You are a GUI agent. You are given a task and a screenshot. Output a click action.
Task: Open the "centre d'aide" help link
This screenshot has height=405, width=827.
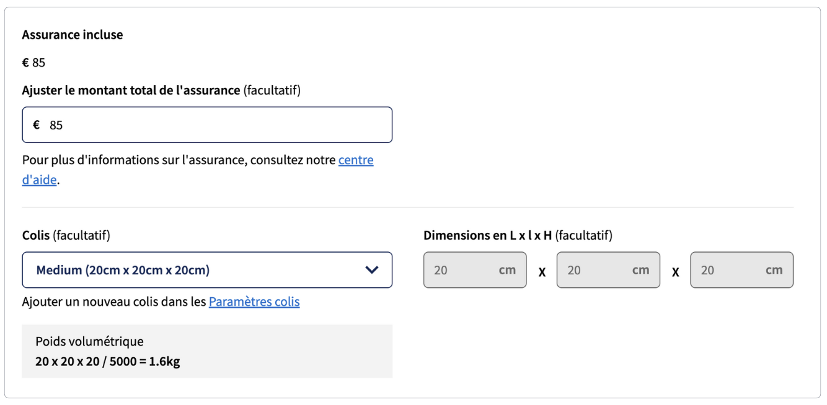[x=198, y=170]
